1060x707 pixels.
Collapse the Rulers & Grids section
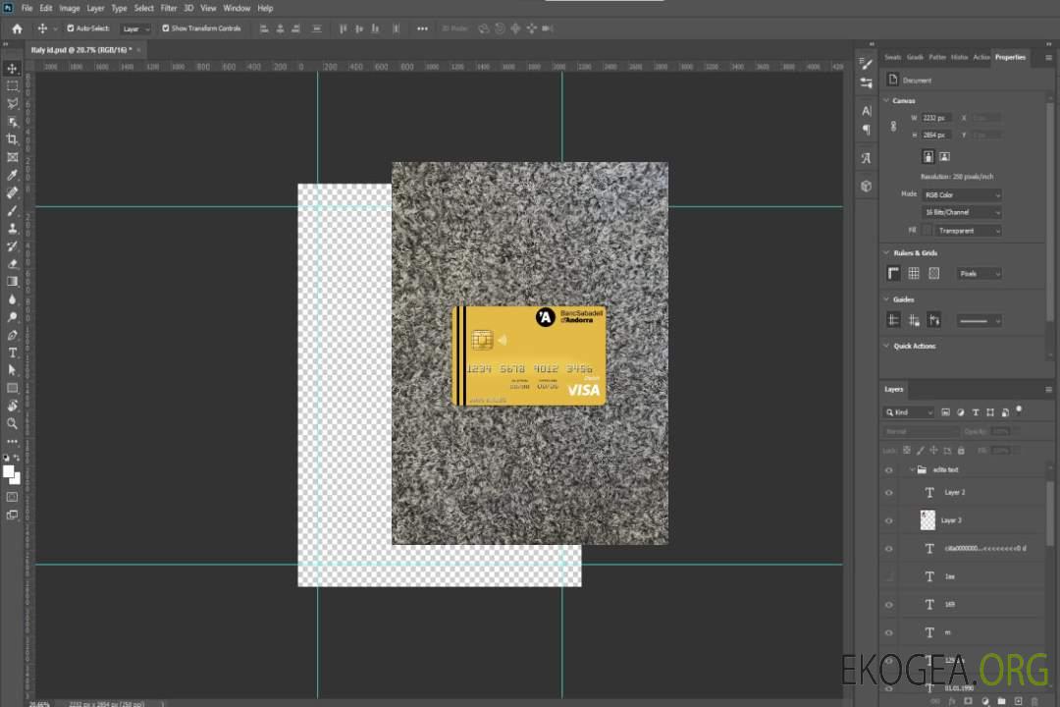tap(886, 253)
